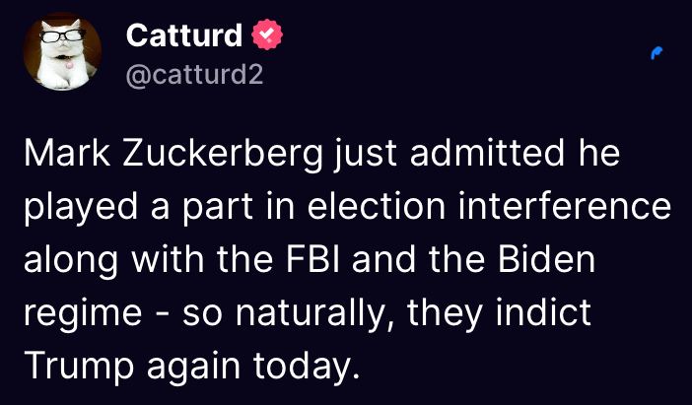Click the phrase "they indict" in the tweet

pos(509,314)
